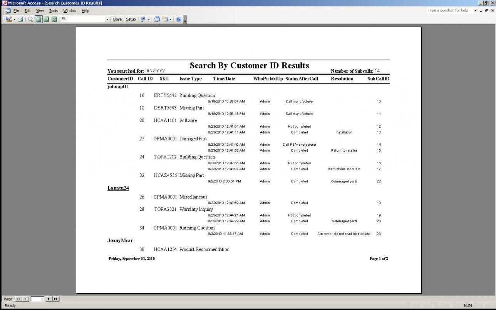
Task: Click the SKU 'TOPA1212' entry
Action: click(x=166, y=157)
